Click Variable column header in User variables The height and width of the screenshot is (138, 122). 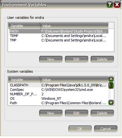click(x=24, y=26)
